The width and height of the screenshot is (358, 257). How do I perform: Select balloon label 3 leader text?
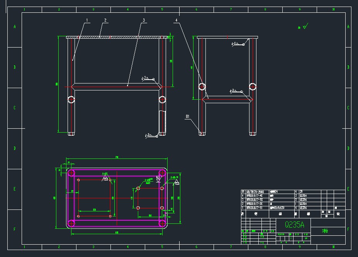tap(144, 20)
